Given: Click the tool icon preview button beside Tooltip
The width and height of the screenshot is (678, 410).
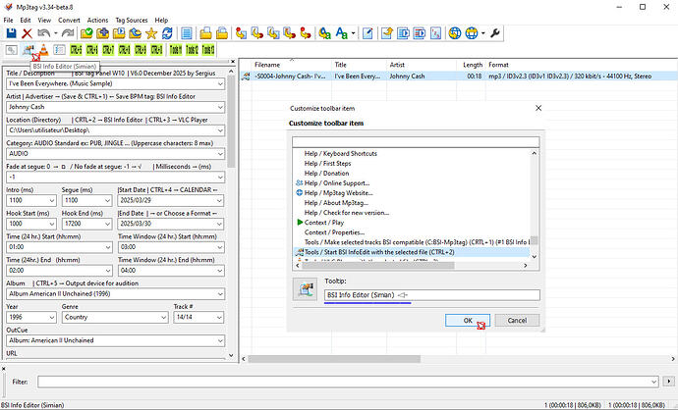Looking at the screenshot, I should (x=306, y=289).
